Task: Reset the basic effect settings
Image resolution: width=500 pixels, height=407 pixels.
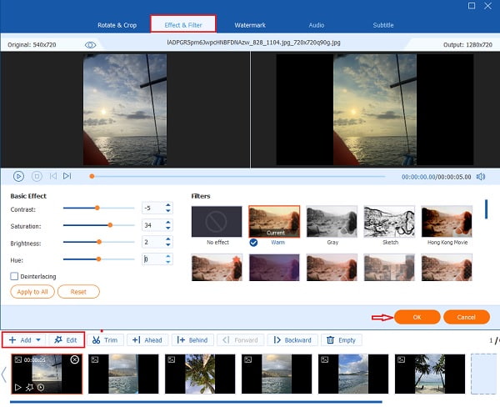Action: [x=78, y=292]
